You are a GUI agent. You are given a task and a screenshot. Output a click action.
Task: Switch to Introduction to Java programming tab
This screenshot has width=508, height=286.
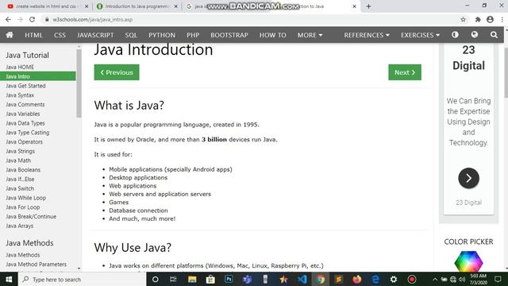click(x=137, y=6)
